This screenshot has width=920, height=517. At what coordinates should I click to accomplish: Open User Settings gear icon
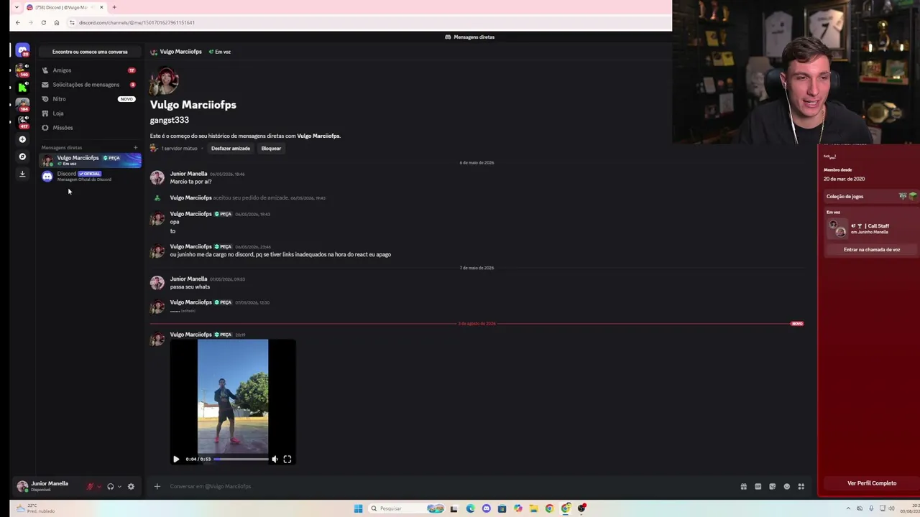[131, 486]
